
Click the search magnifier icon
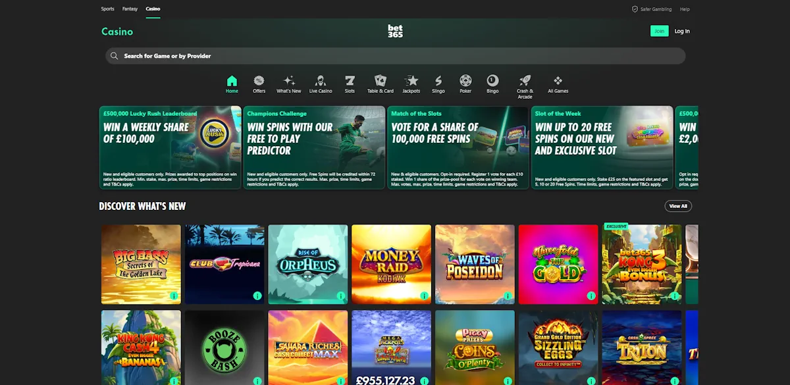(x=115, y=56)
